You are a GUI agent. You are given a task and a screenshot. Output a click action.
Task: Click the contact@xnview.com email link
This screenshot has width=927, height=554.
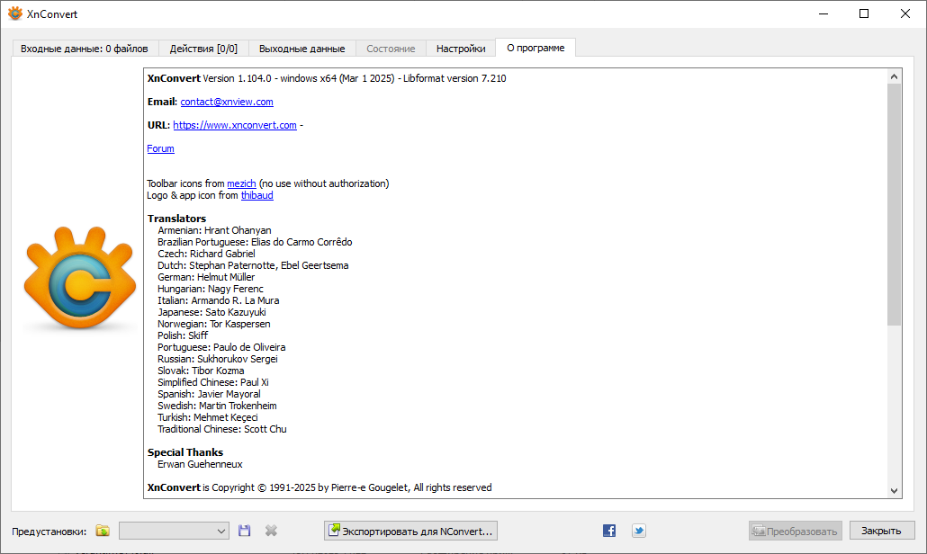point(227,102)
